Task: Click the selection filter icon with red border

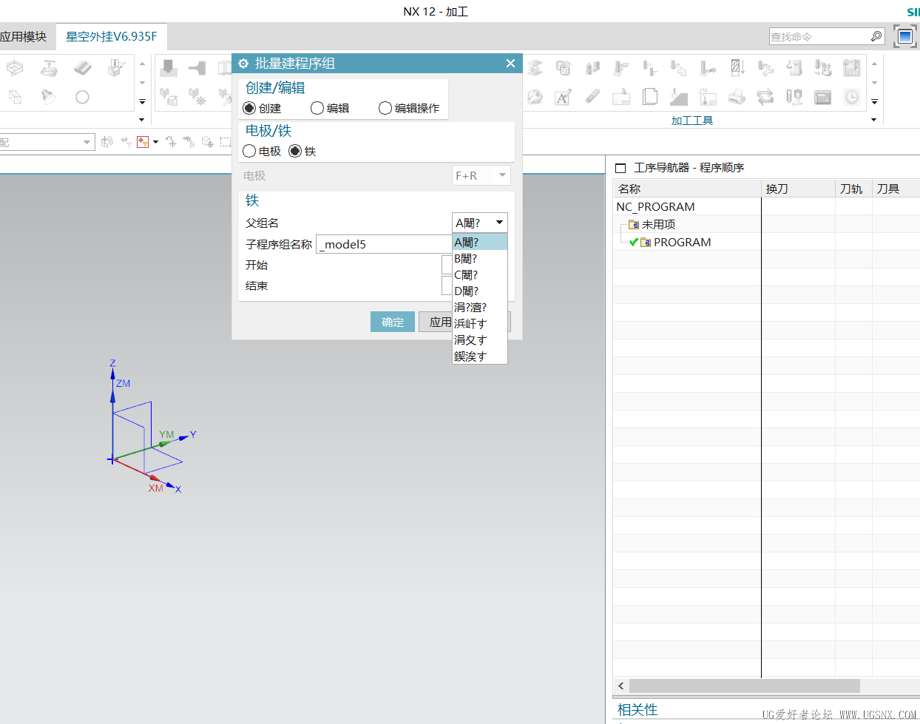Action: (x=143, y=141)
